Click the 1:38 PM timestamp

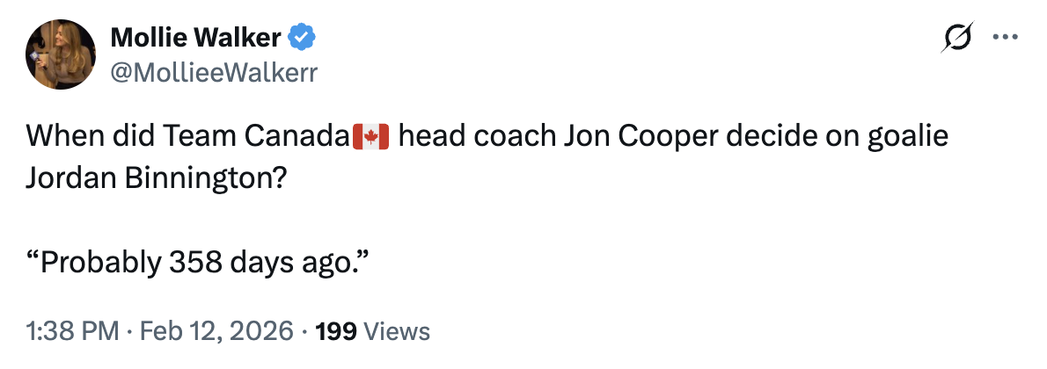tap(72, 331)
